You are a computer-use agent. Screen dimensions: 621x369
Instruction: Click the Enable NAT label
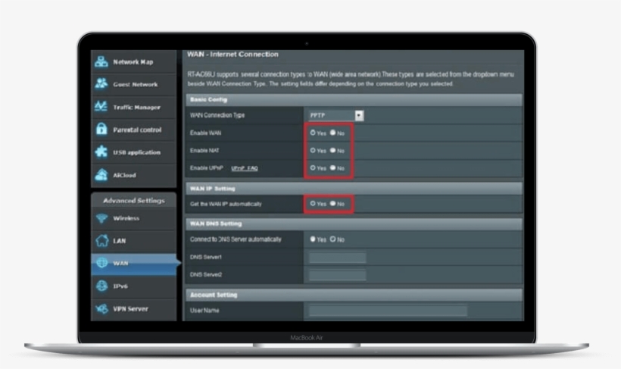(204, 151)
